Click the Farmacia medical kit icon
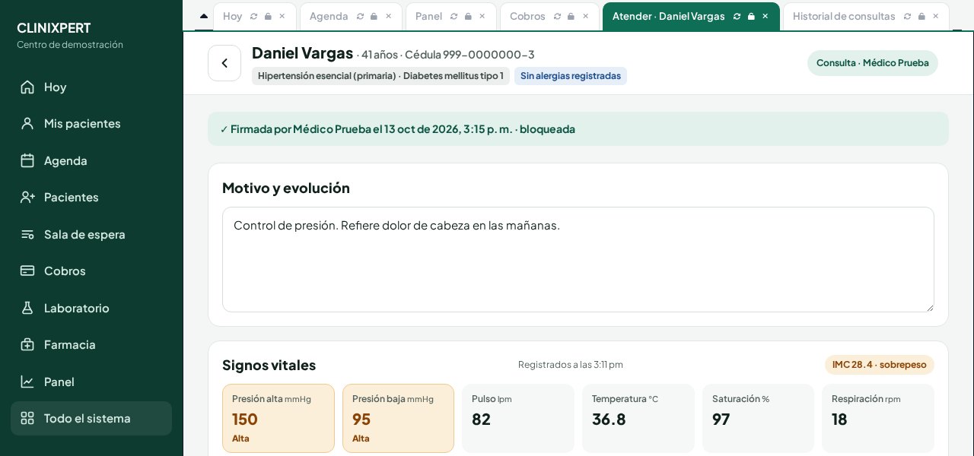974x456 pixels. (x=27, y=344)
